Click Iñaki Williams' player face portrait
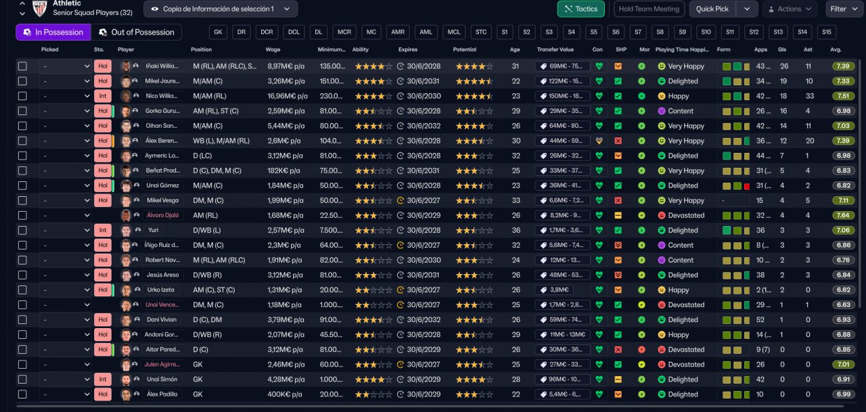Screen dimensions: 866x412 pos(125,66)
